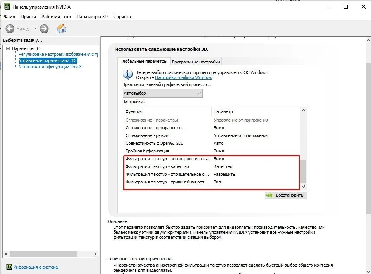Collapse the Параметры 3D tree node
This screenshot has width=371, height=274.
tap(8, 48)
